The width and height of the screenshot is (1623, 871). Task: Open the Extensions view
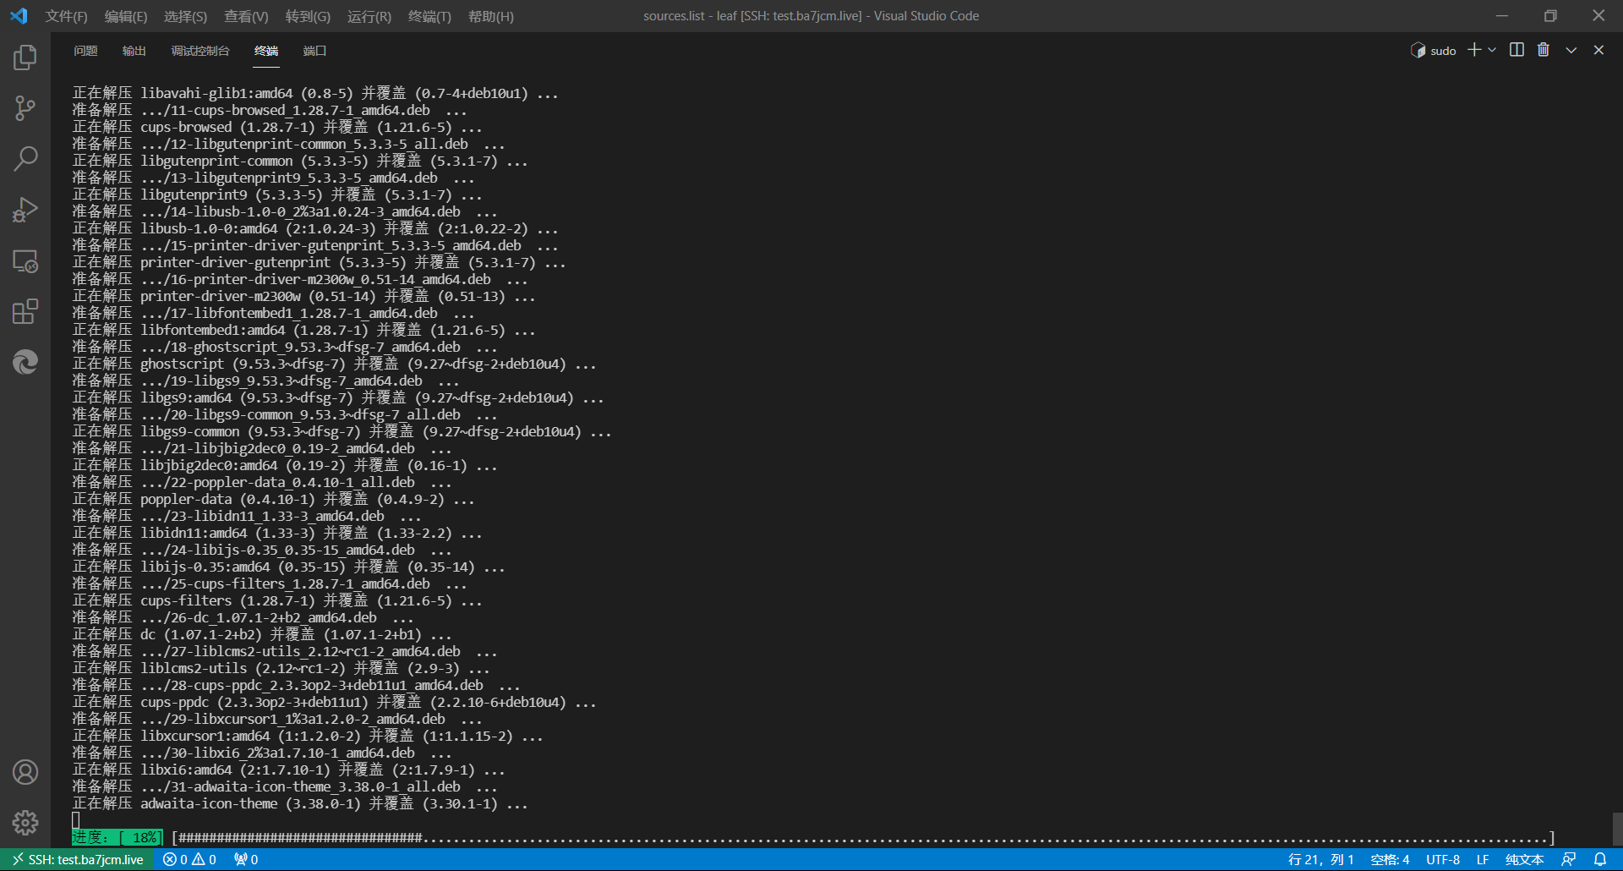coord(25,311)
